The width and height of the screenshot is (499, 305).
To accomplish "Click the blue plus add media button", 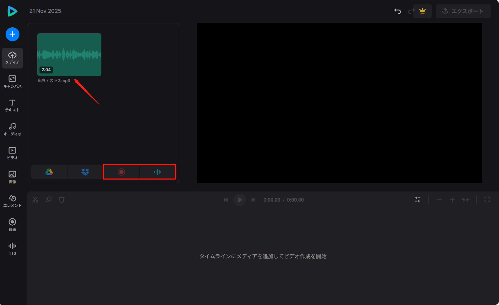I will 12,34.
